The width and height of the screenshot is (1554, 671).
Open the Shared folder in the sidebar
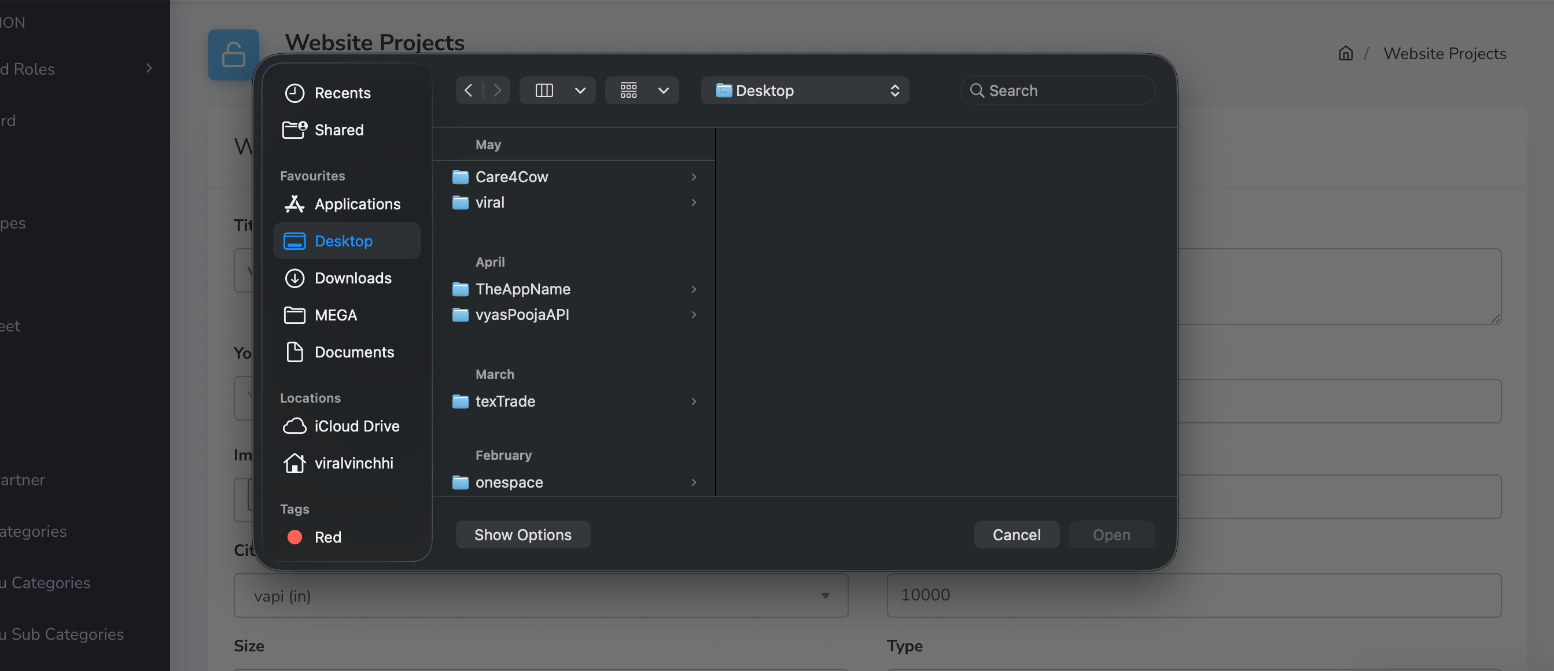click(x=338, y=130)
